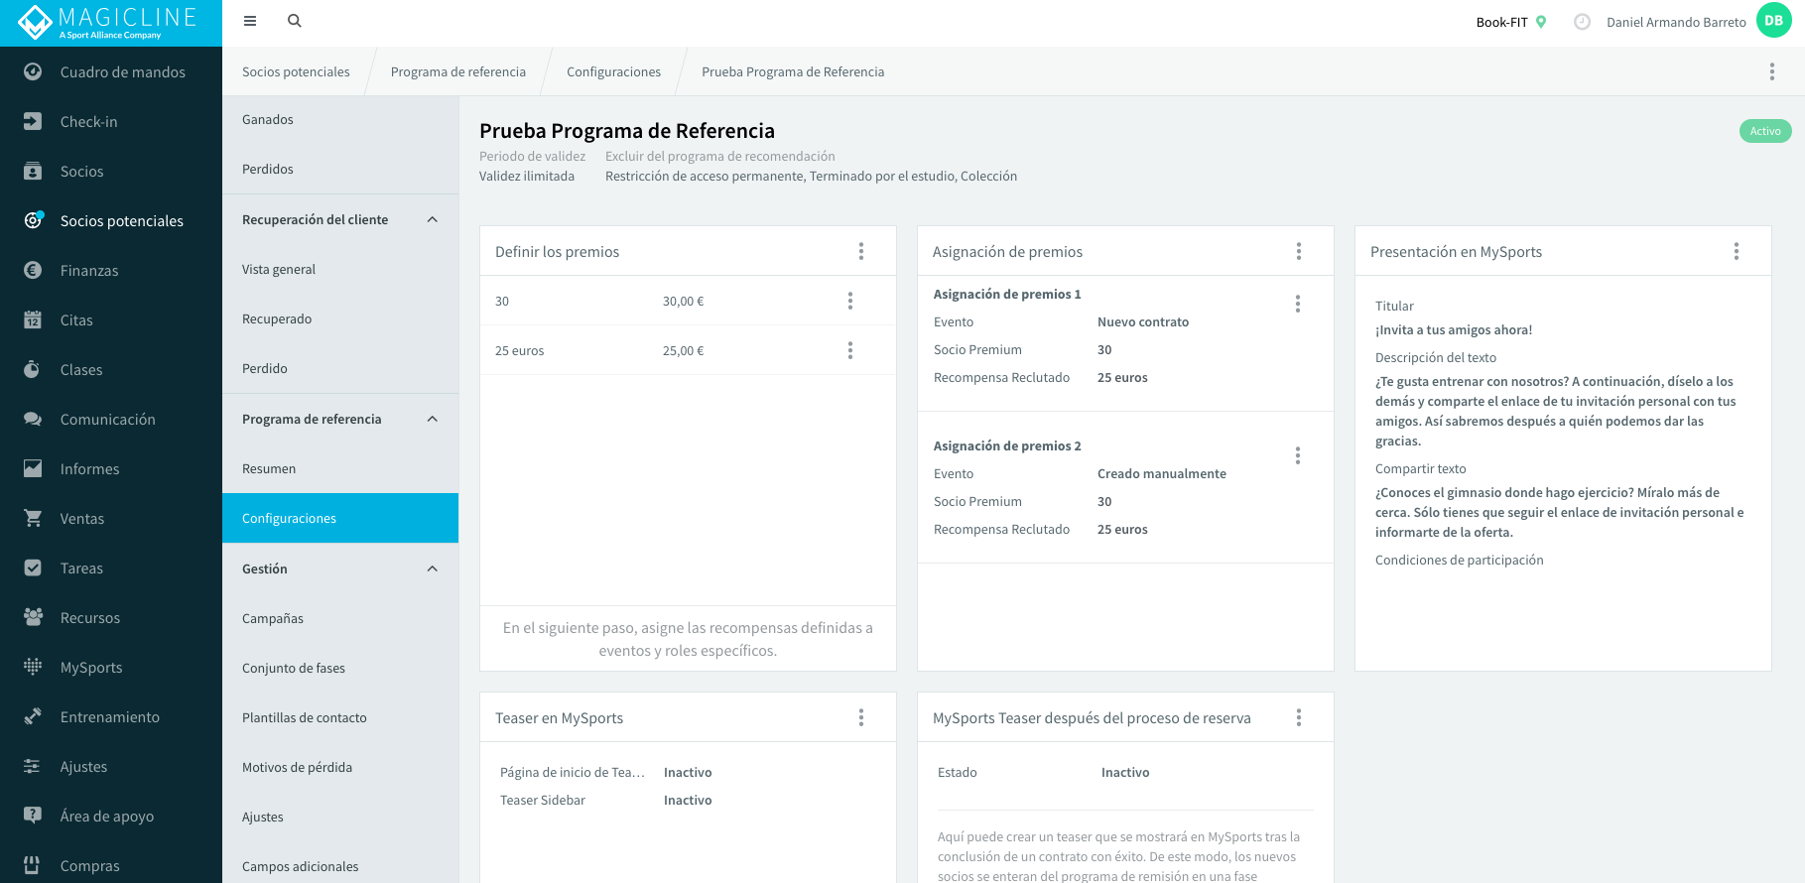Open three-dot menu for Asignación de premios 2
Image resolution: width=1805 pixels, height=883 pixels.
pyautogui.click(x=1297, y=455)
